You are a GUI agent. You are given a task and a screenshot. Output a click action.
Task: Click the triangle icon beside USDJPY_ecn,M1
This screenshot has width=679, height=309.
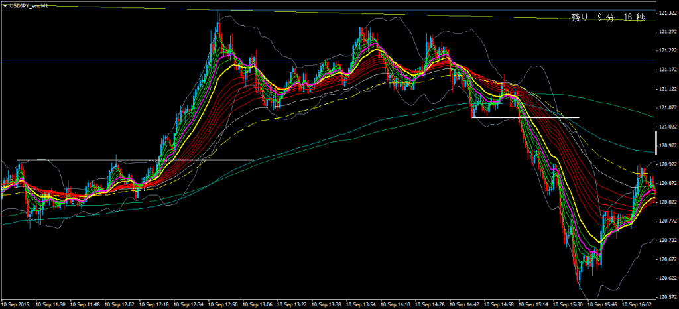(4, 5)
